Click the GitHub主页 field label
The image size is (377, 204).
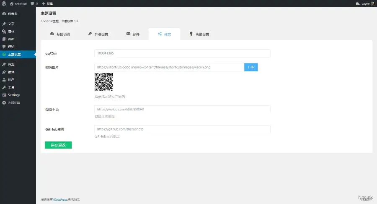[55, 129]
